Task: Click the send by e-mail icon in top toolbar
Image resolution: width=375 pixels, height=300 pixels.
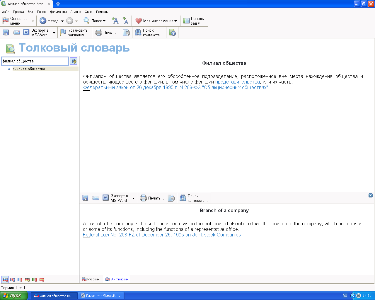Action: (x=16, y=33)
